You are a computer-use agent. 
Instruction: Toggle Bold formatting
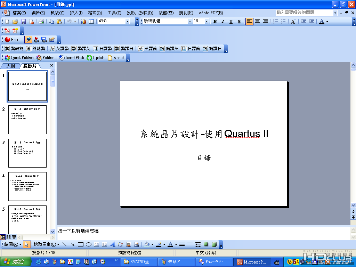tap(215, 22)
